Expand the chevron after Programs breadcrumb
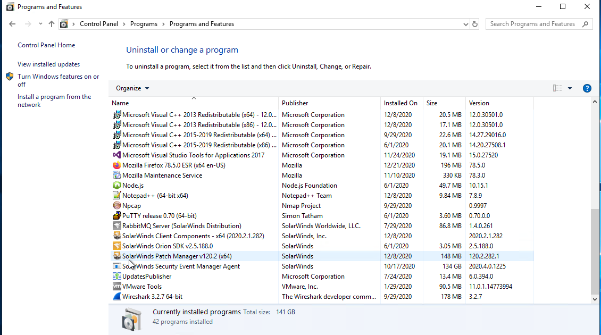Image resolution: width=601 pixels, height=335 pixels. [x=163, y=24]
